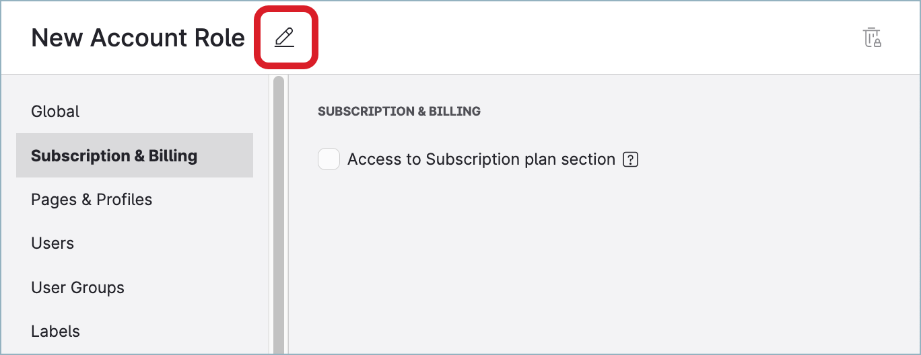921x355 pixels.
Task: Select the Subscription & Billing category
Action: tap(114, 156)
